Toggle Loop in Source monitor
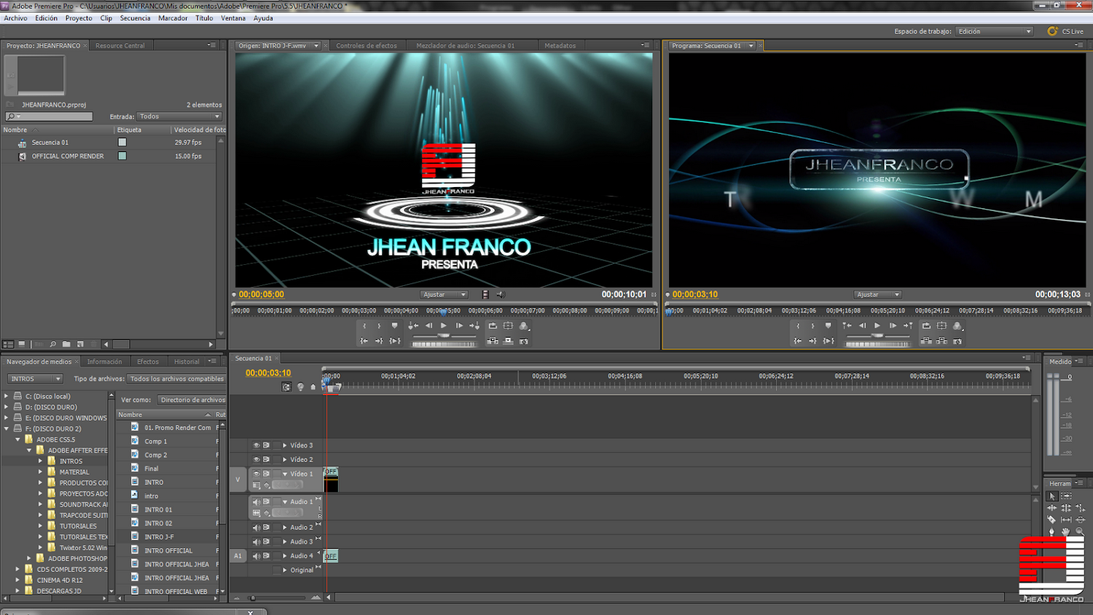Image resolution: width=1093 pixels, height=615 pixels. tap(493, 325)
